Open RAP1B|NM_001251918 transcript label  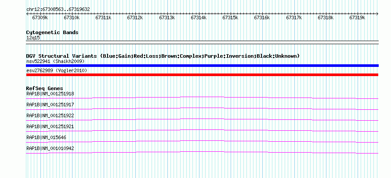(x=50, y=94)
